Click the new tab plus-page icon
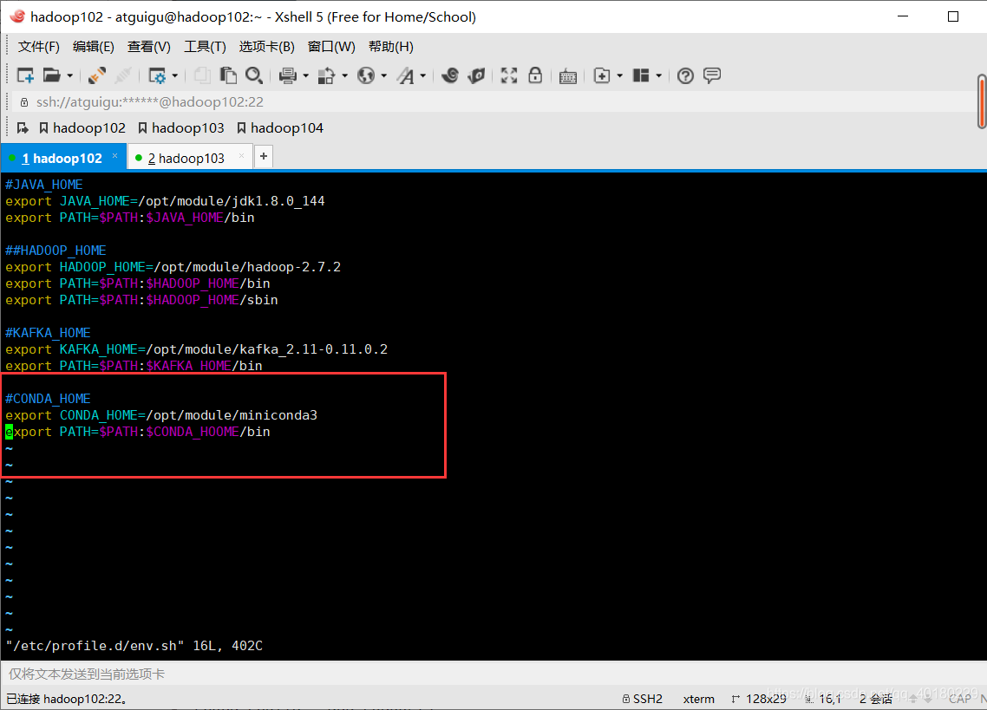 click(602, 75)
